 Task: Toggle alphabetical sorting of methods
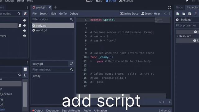coord(72,64)
